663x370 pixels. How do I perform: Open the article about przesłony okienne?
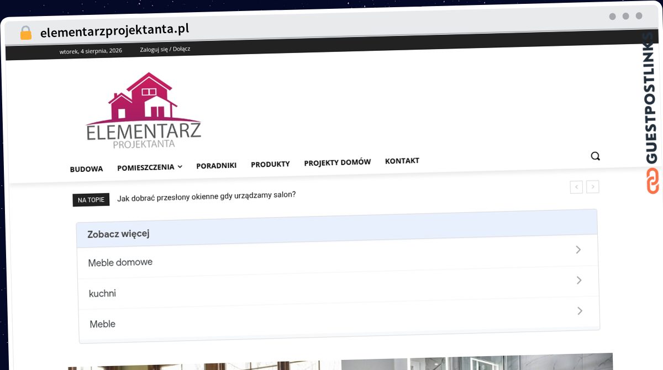[206, 195]
